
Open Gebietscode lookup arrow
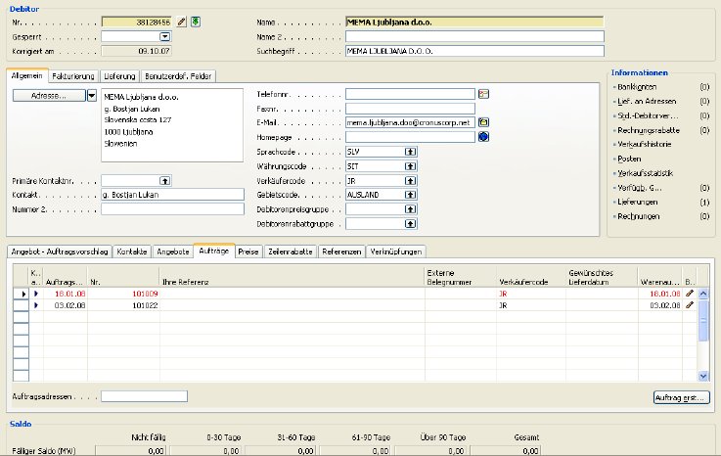tap(410, 195)
